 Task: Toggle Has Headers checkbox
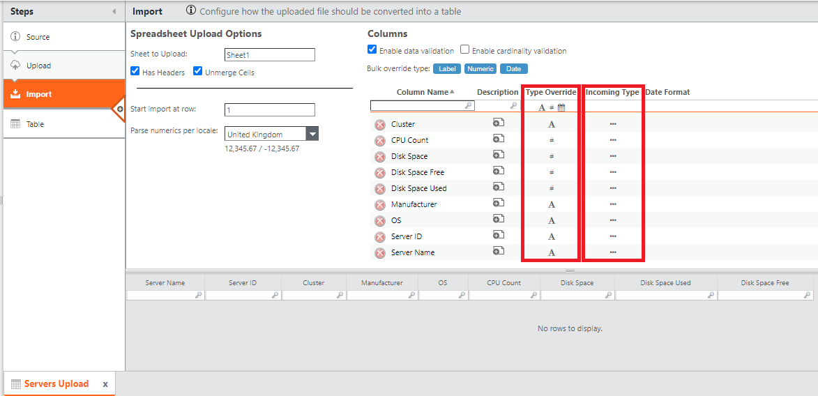[x=135, y=71]
